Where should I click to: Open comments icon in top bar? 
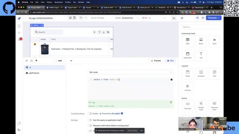pos(182,18)
